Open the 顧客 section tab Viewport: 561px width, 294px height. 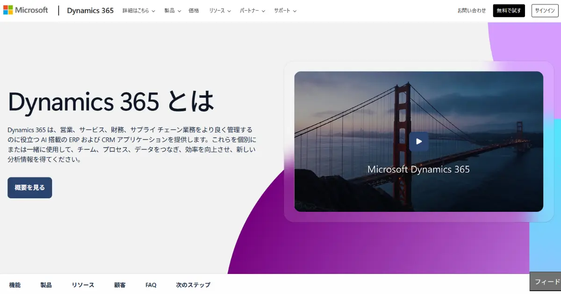coord(119,285)
